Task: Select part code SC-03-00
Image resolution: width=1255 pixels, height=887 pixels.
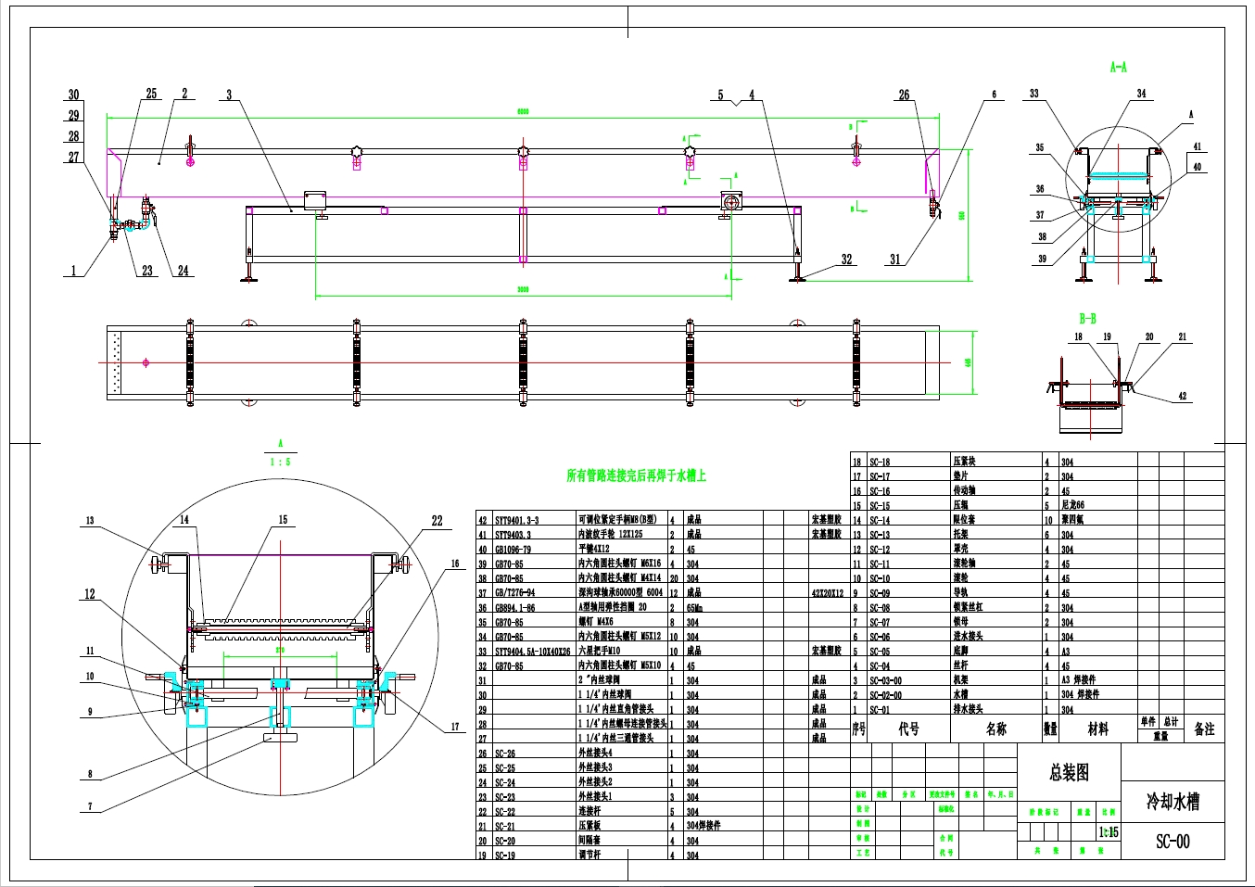Action: coord(885,680)
